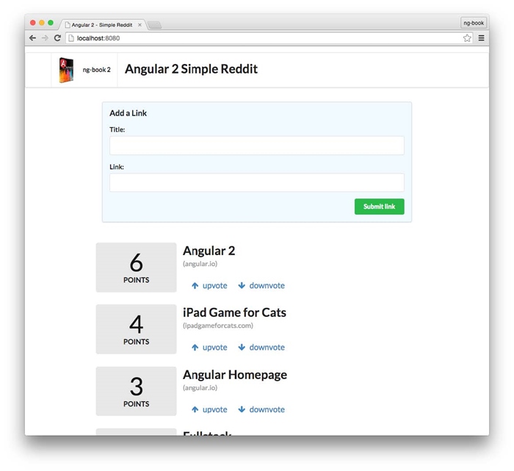Viewport: 514px width, 471px height.
Task: Bookmark the page with the star icon
Action: [467, 38]
